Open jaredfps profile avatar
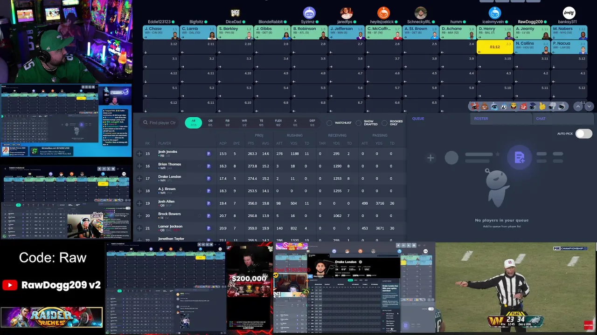The image size is (597, 335). coord(346,13)
